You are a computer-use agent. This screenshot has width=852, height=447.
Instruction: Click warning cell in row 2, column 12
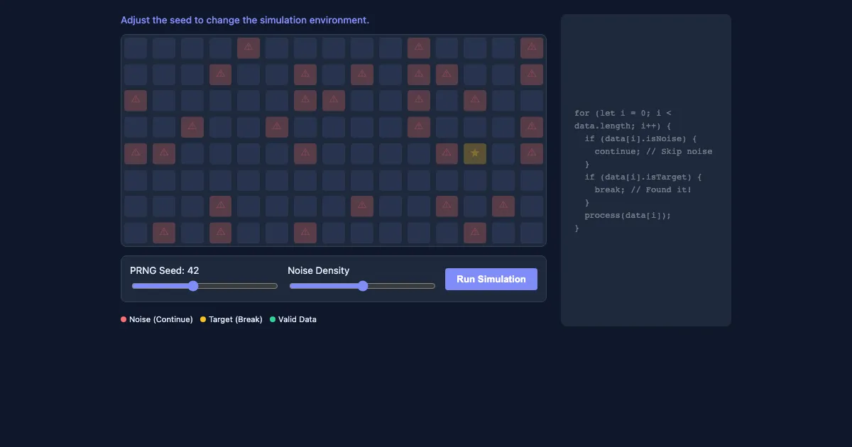click(x=447, y=74)
